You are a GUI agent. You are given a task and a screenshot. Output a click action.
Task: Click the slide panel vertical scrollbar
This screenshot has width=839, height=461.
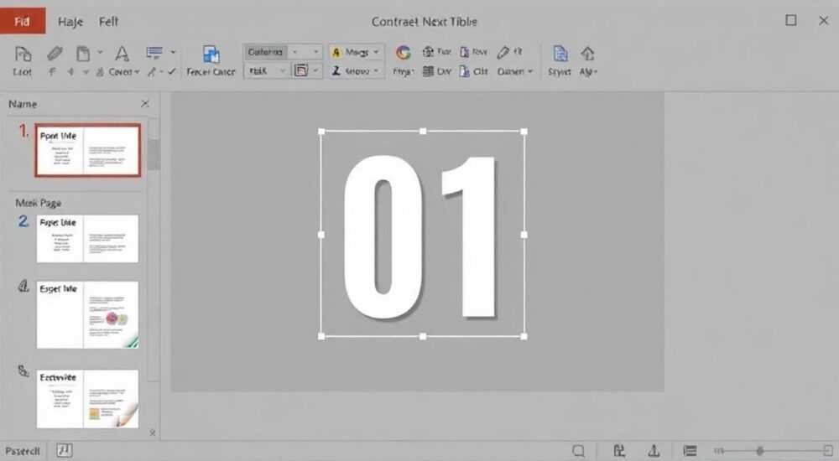point(154,154)
